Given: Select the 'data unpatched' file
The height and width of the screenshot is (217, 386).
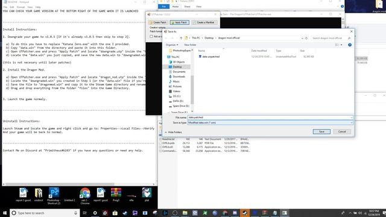Looking at the screenshot, I should pyautogui.click(x=209, y=57).
